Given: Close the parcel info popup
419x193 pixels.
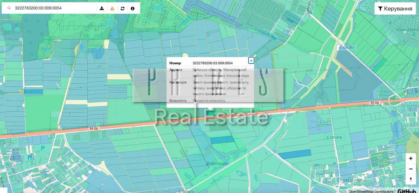Looking at the screenshot, I should [x=251, y=61].
